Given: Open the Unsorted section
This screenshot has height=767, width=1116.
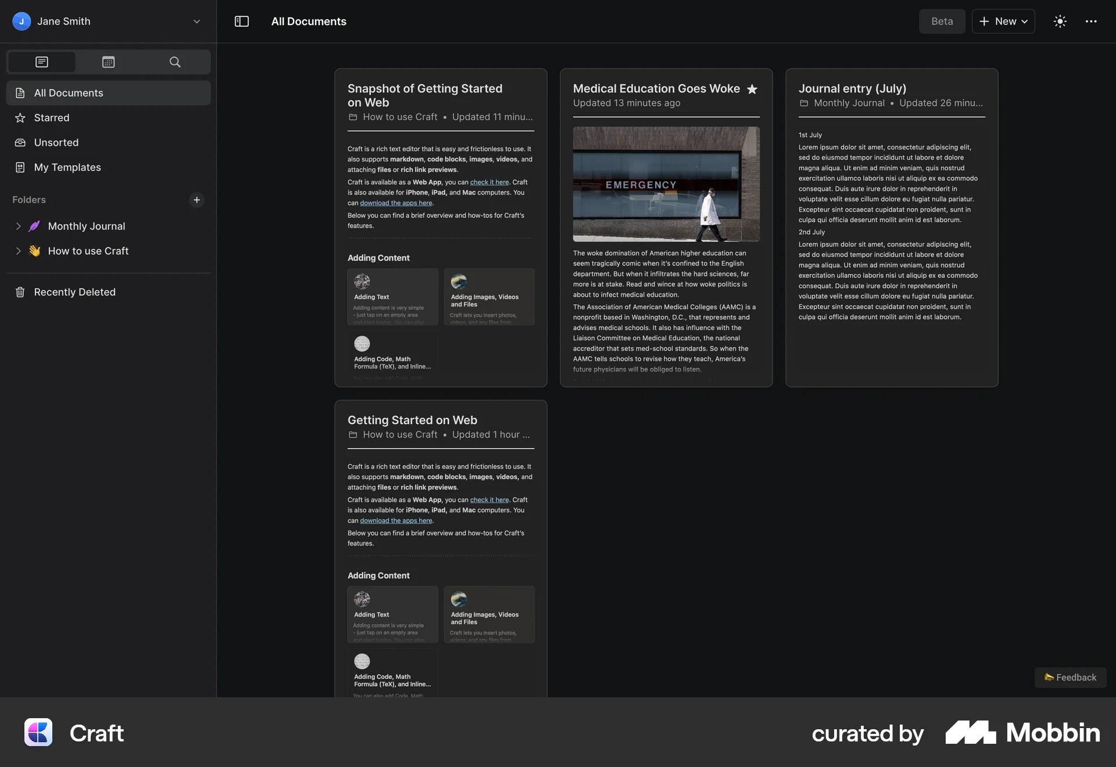Looking at the screenshot, I should pos(56,142).
